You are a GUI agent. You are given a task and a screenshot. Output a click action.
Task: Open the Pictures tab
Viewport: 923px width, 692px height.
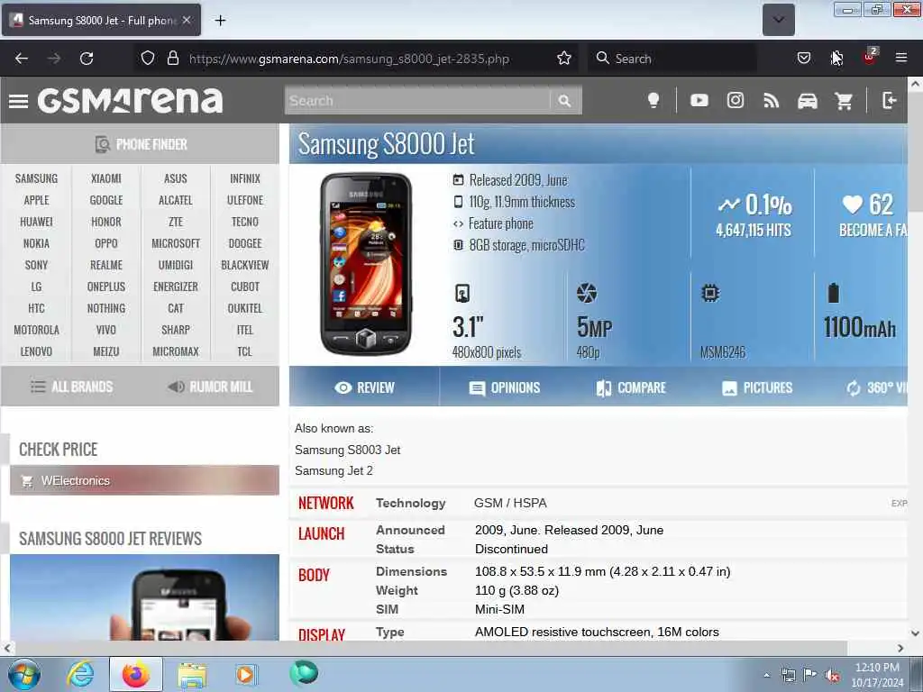point(757,387)
